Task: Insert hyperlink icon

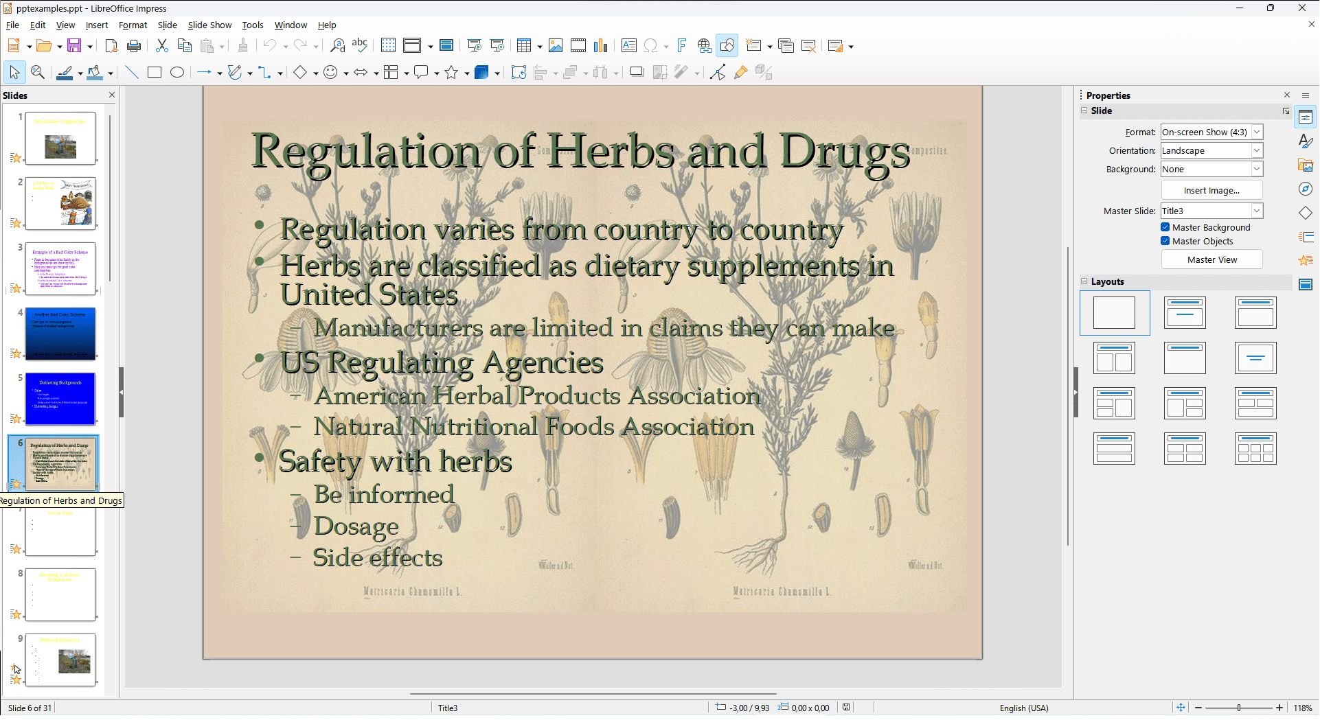Action: [x=705, y=46]
